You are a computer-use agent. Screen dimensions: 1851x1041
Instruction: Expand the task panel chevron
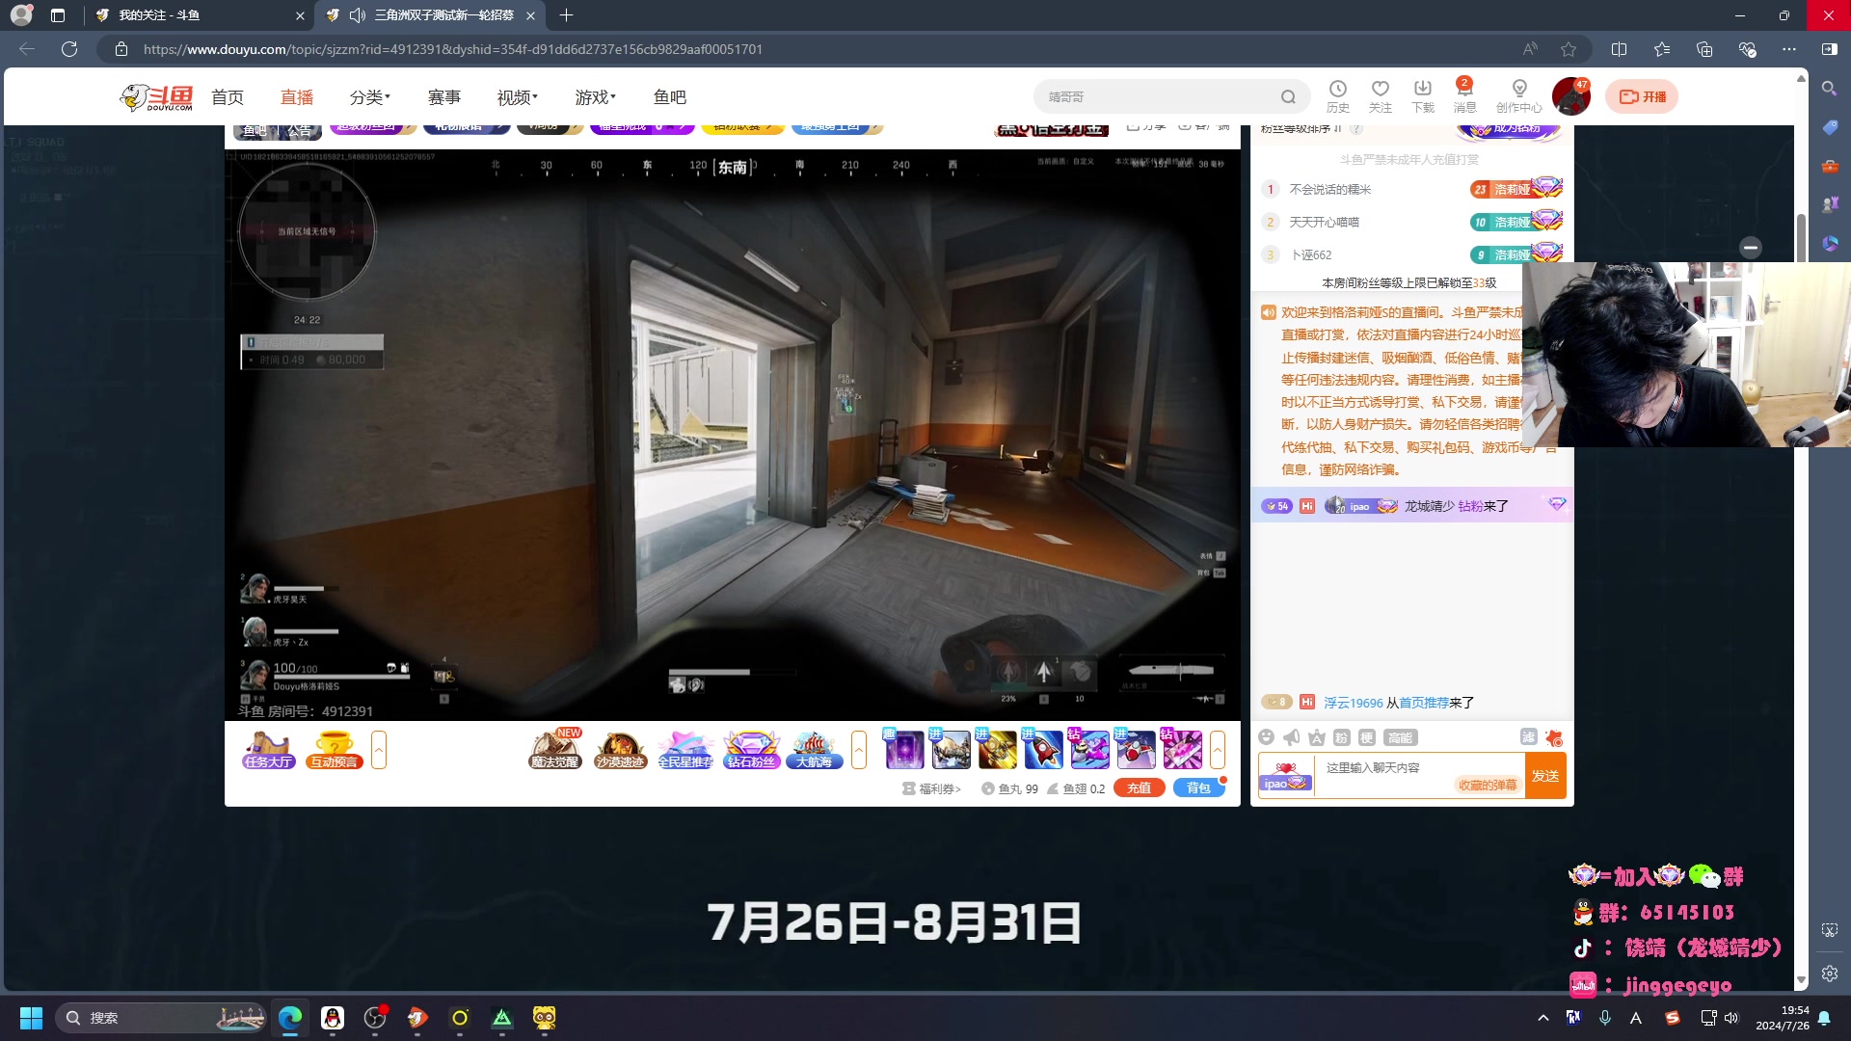(379, 749)
